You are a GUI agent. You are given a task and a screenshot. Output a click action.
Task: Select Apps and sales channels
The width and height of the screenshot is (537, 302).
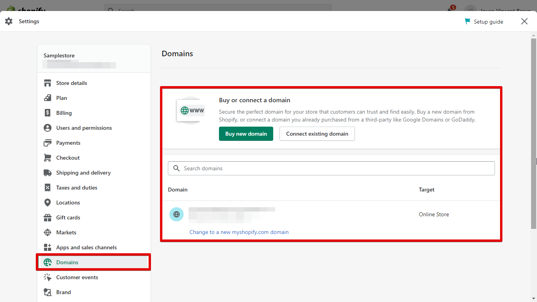pyautogui.click(x=86, y=247)
